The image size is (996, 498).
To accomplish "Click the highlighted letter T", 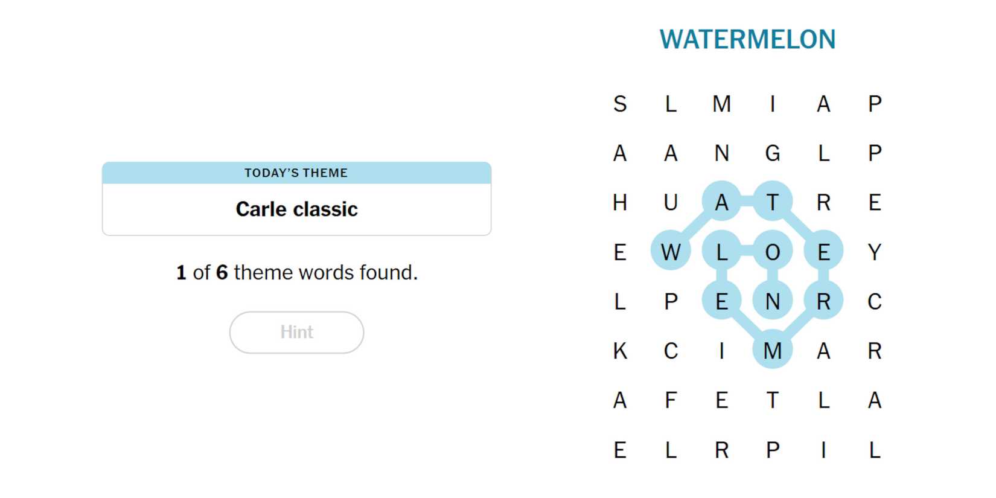I will click(773, 202).
